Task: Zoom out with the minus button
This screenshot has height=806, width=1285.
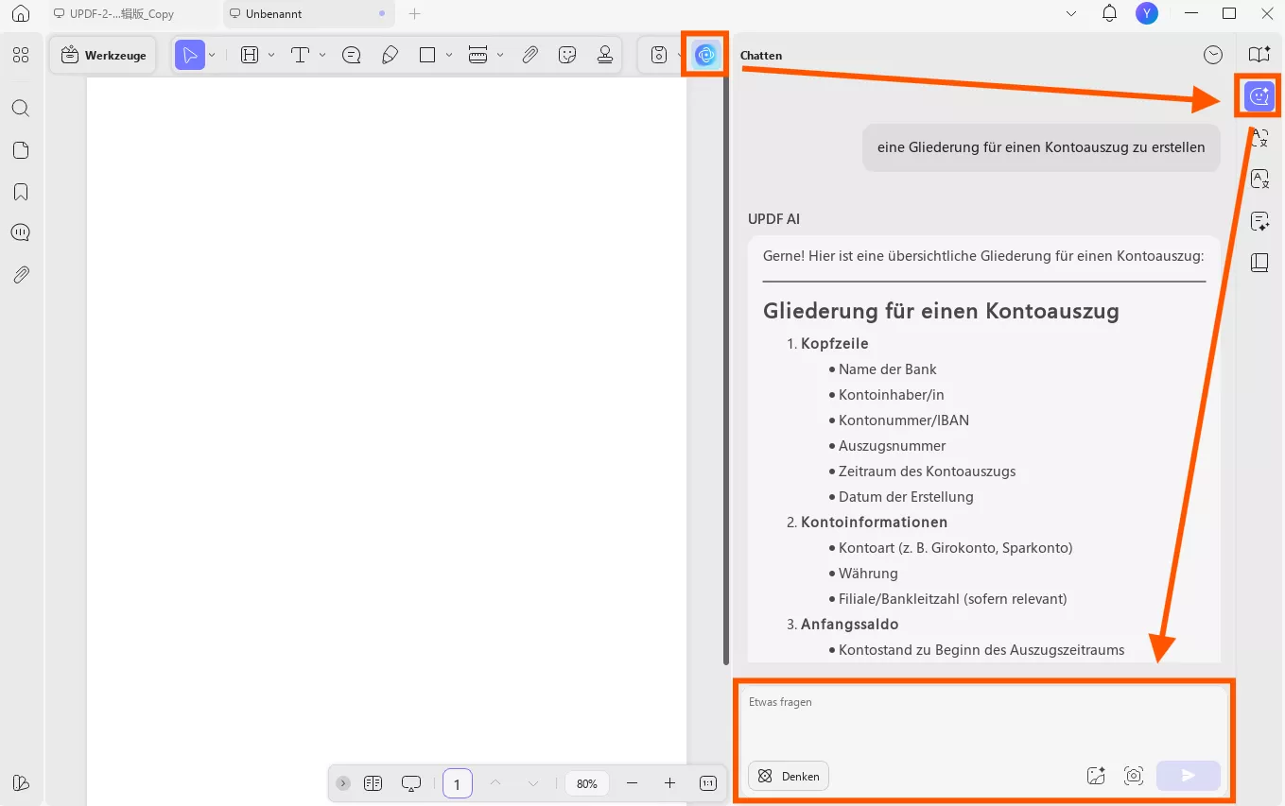Action: [633, 783]
